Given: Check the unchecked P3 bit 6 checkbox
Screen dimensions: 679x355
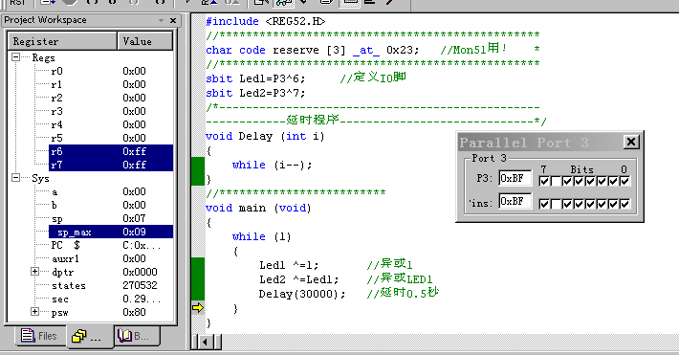Looking at the screenshot, I should (556, 181).
